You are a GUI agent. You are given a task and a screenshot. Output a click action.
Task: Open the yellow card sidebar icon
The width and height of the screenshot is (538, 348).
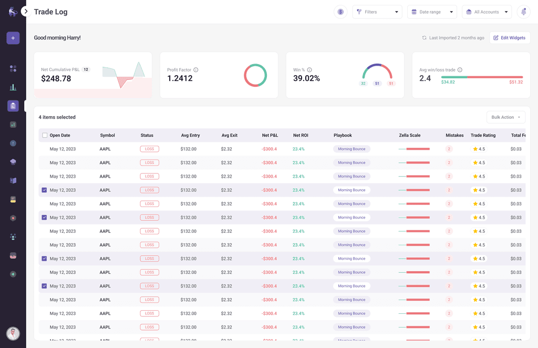click(x=13, y=199)
